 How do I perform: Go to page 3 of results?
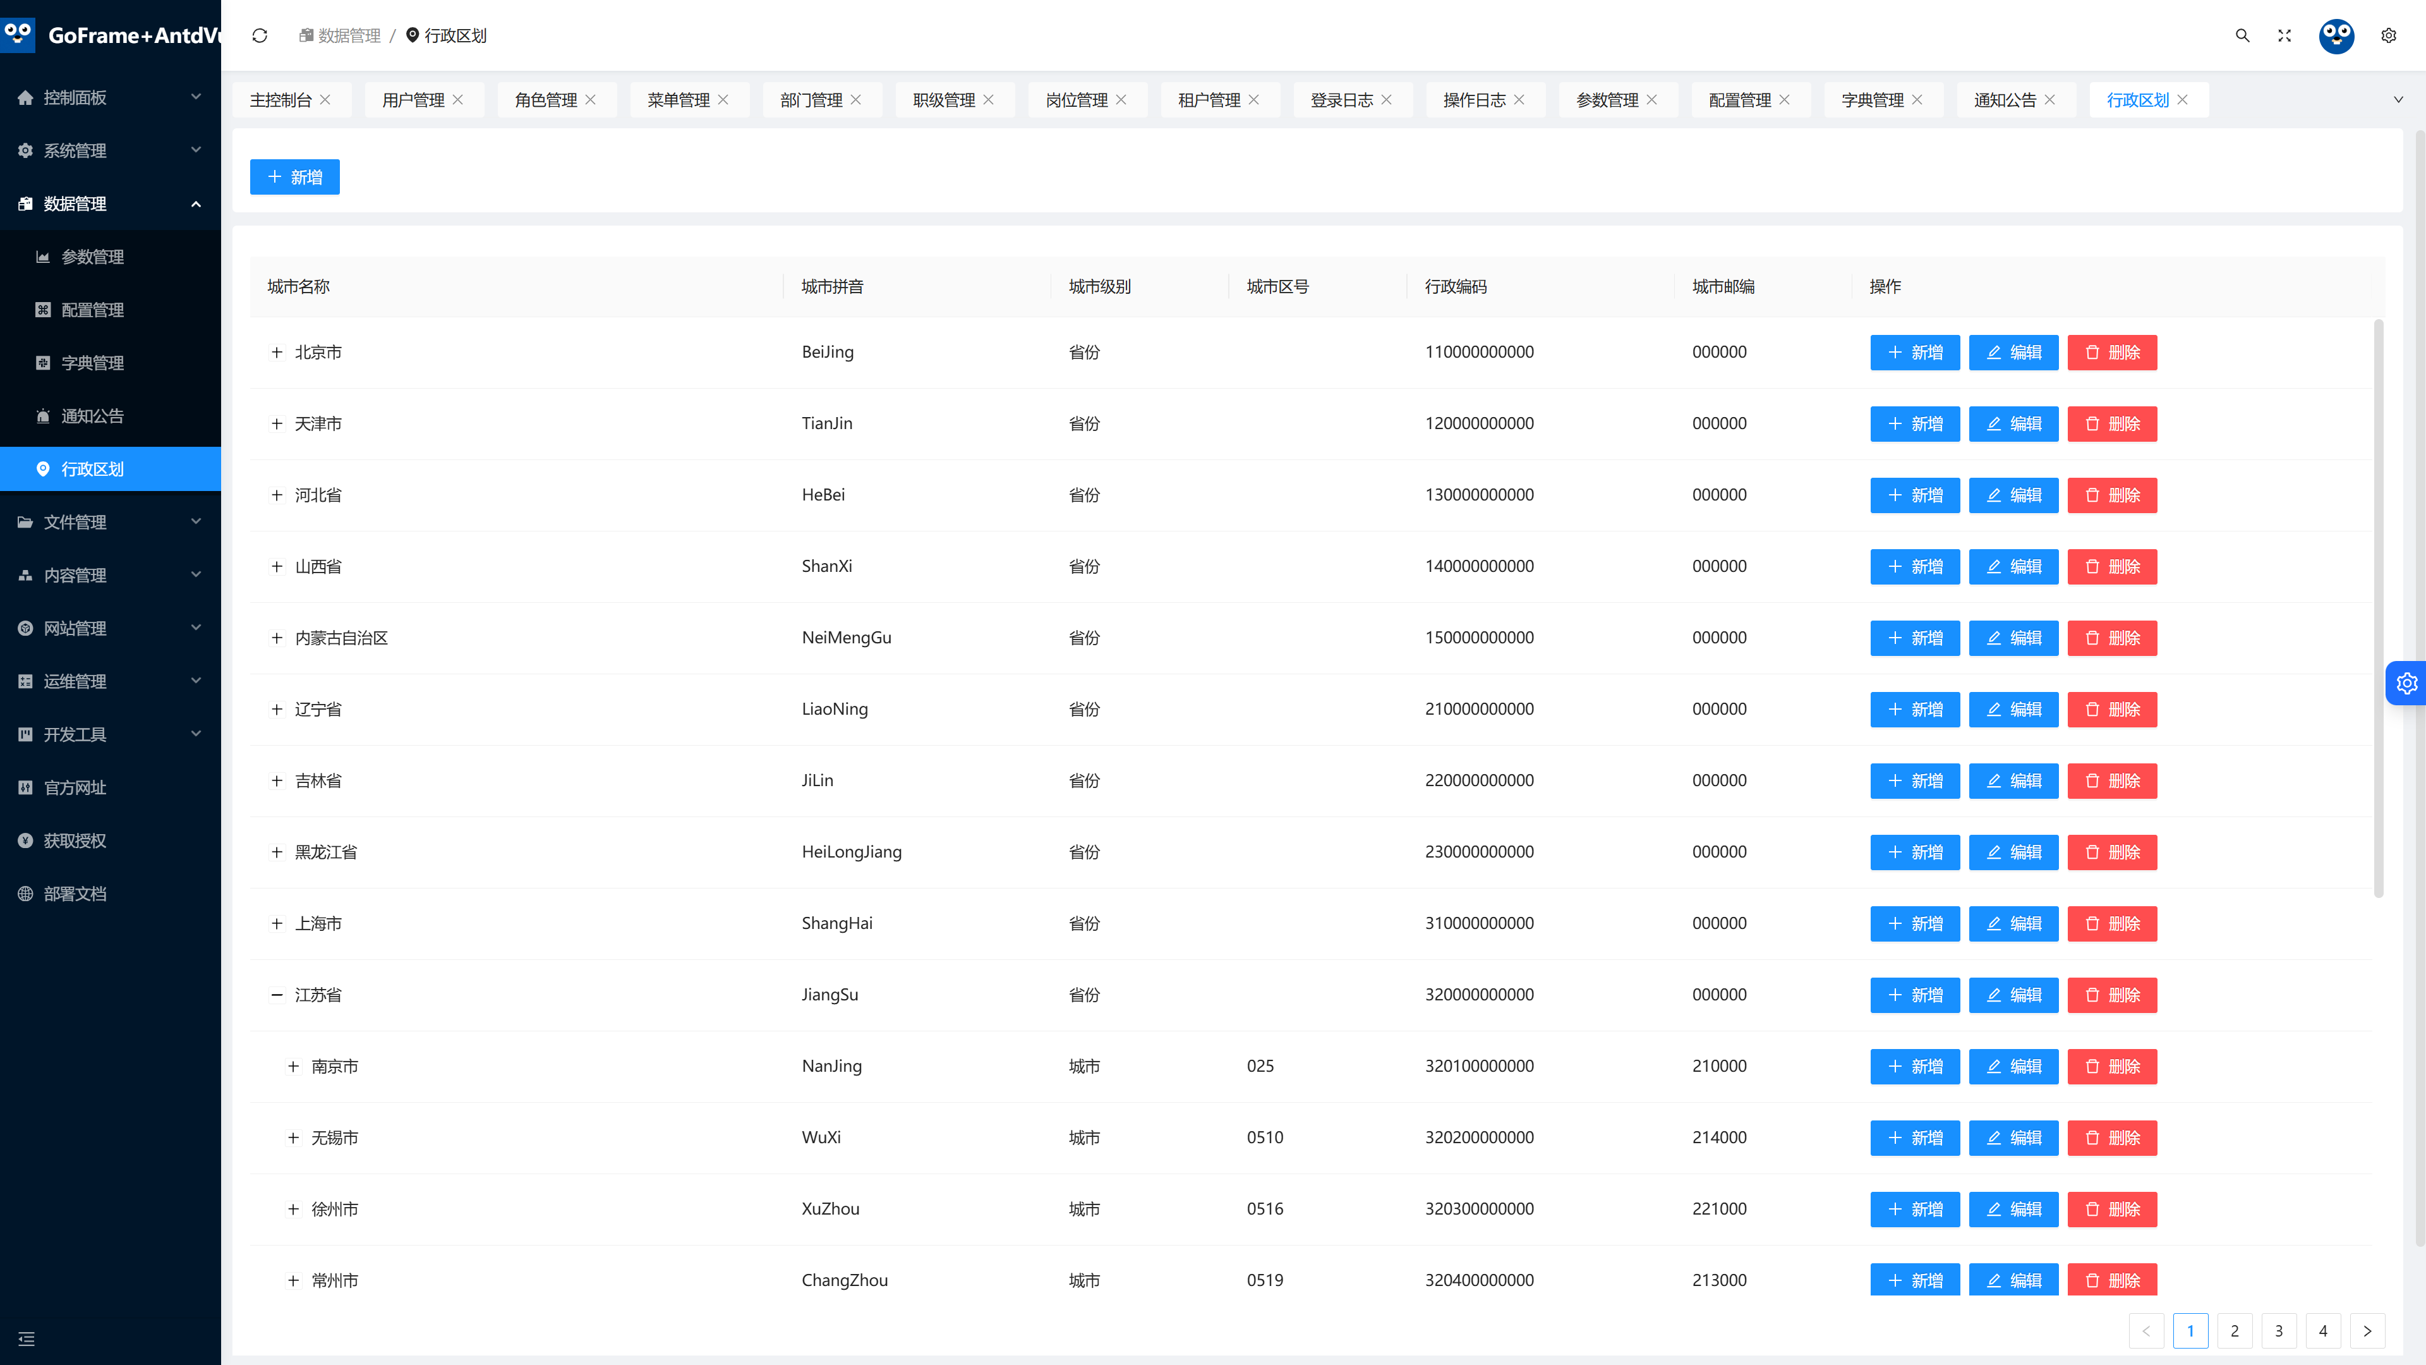[x=2279, y=1331]
